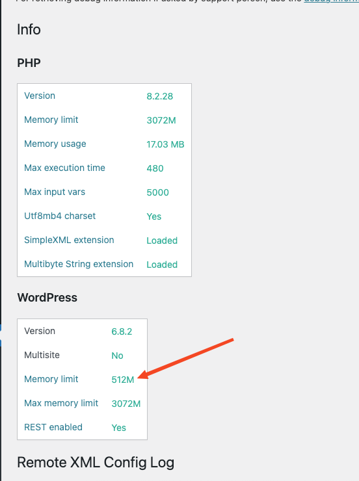Viewport: 359px width, 481px height.
Task: Click the SimpleXML extension label
Action: [x=69, y=240]
